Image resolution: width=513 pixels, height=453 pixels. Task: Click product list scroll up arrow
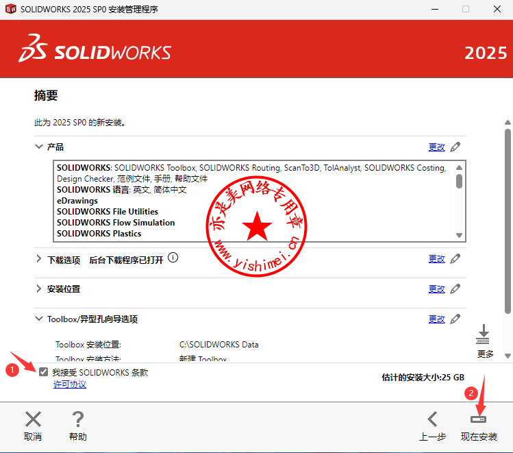460,168
